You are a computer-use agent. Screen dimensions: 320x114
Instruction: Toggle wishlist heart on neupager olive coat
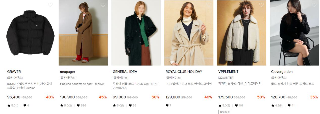tap(103, 5)
